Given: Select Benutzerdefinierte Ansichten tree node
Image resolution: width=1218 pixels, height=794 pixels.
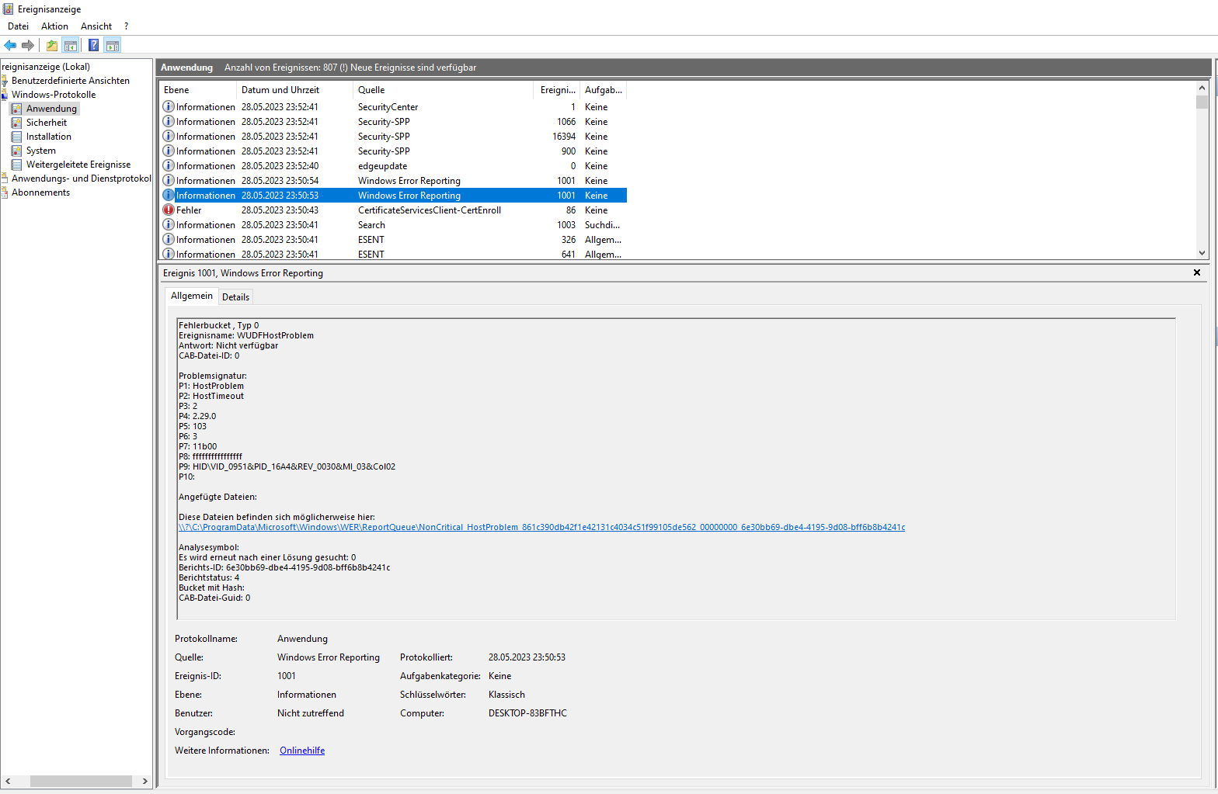Looking at the screenshot, I should (71, 81).
